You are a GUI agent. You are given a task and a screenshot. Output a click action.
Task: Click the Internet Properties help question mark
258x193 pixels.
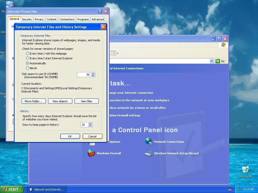pyautogui.click(x=100, y=11)
